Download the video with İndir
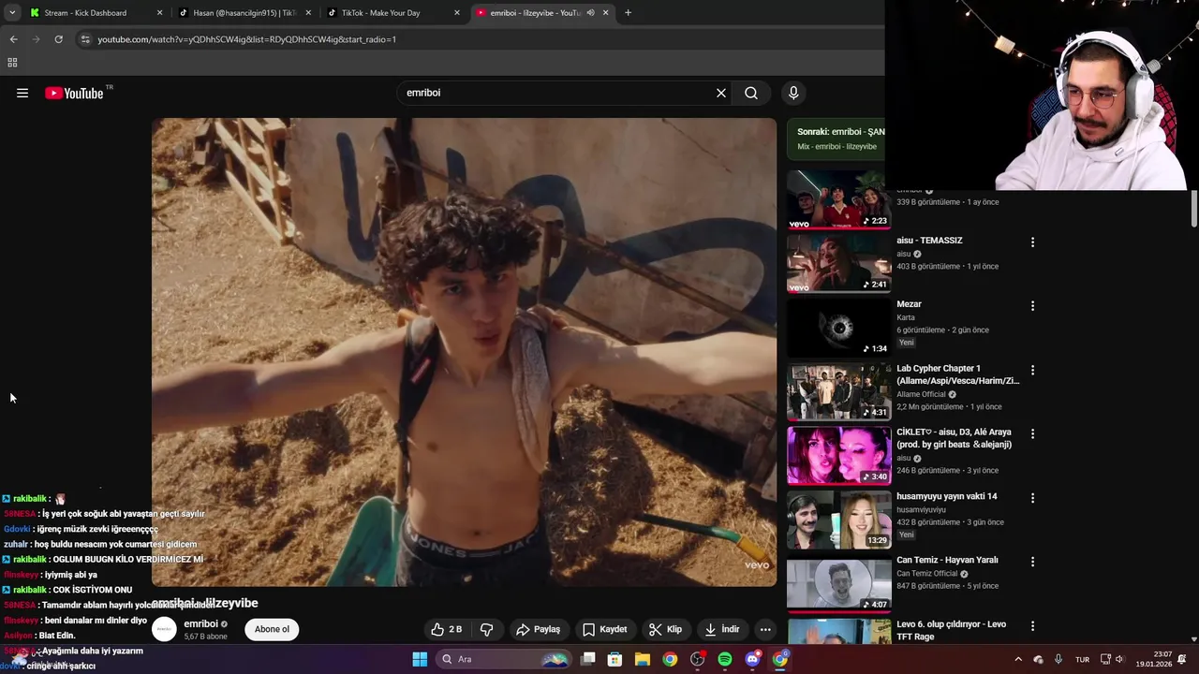The width and height of the screenshot is (1199, 674). coord(722,629)
